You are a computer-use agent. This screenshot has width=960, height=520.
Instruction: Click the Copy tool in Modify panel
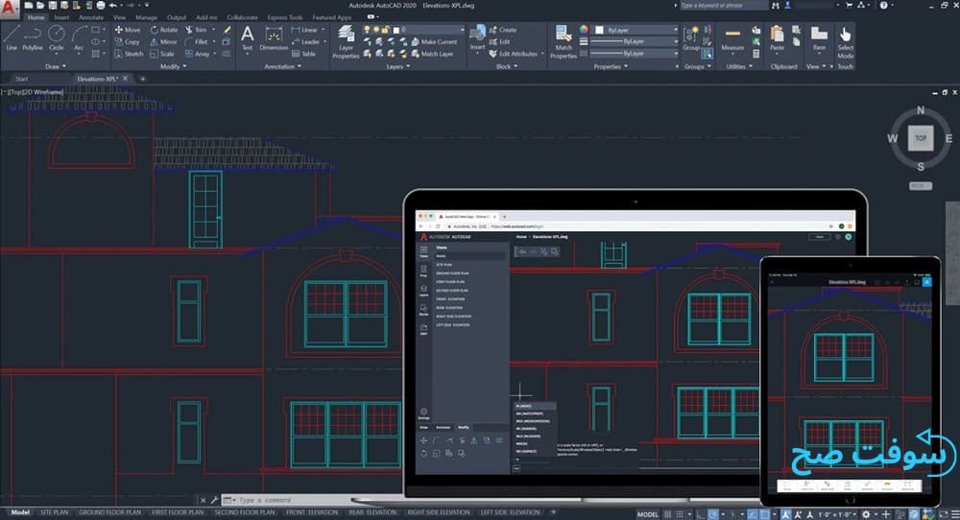tap(127, 41)
